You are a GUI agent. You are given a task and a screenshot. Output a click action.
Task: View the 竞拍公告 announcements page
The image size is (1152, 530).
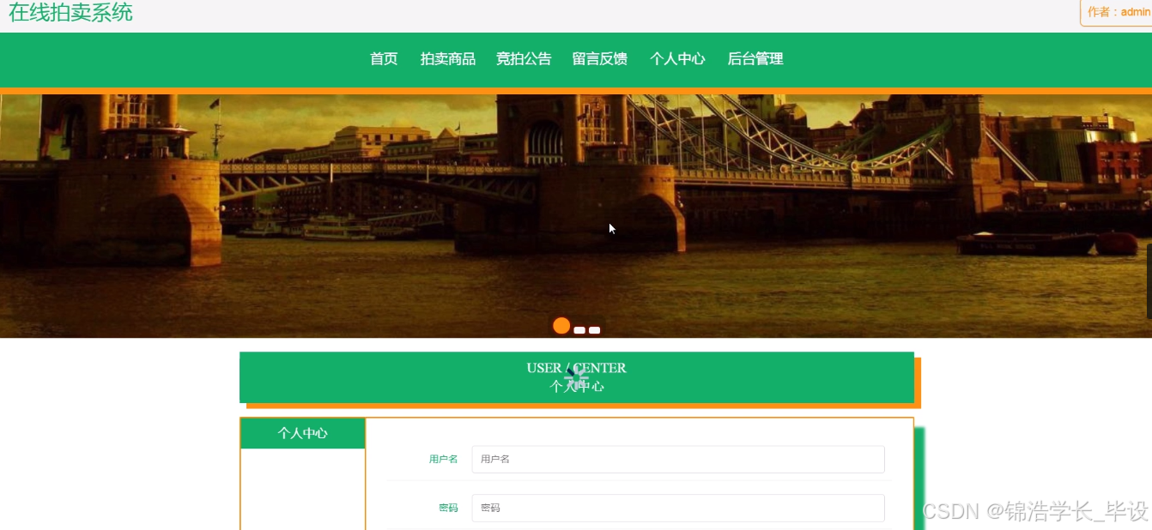tap(524, 58)
